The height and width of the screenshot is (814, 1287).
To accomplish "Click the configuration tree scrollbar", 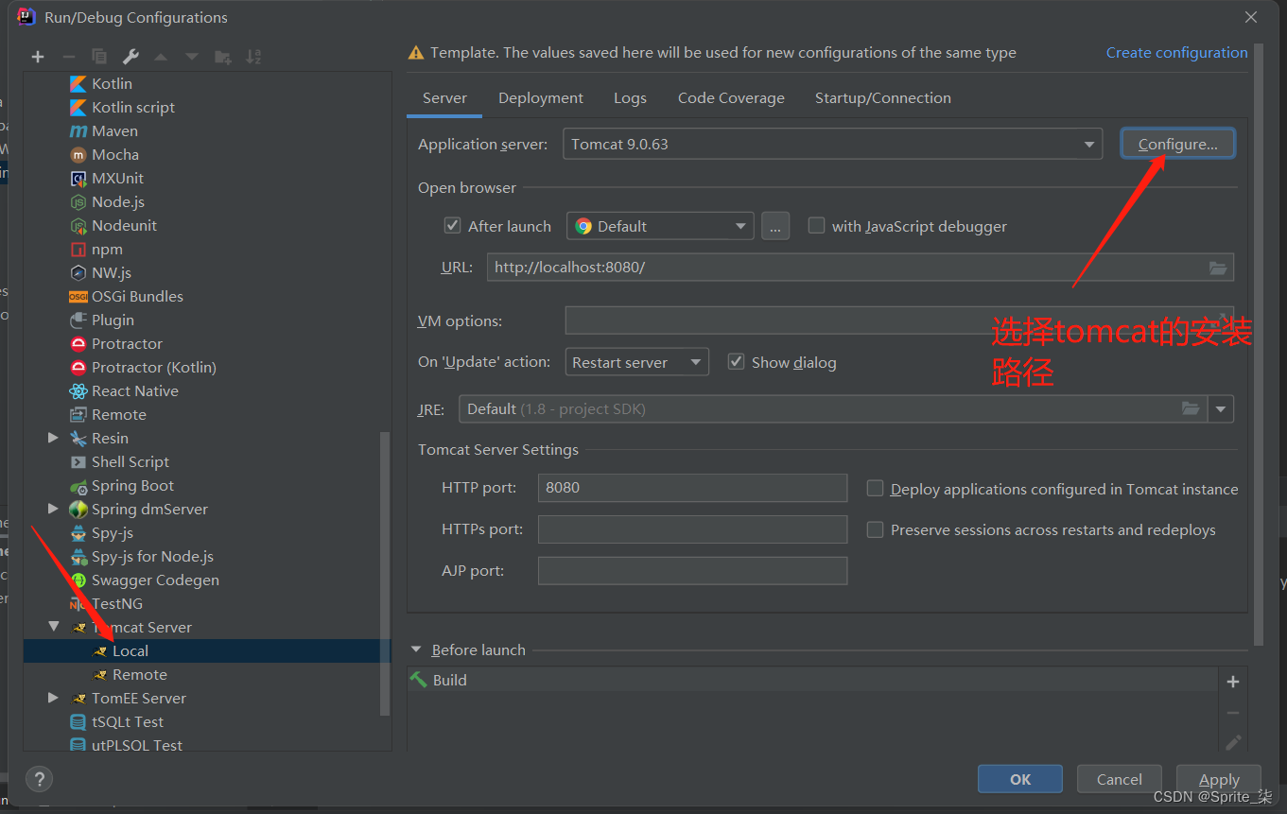I will (385, 573).
